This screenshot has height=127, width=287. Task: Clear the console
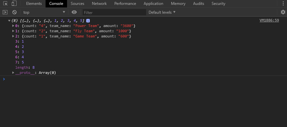coord(14,12)
